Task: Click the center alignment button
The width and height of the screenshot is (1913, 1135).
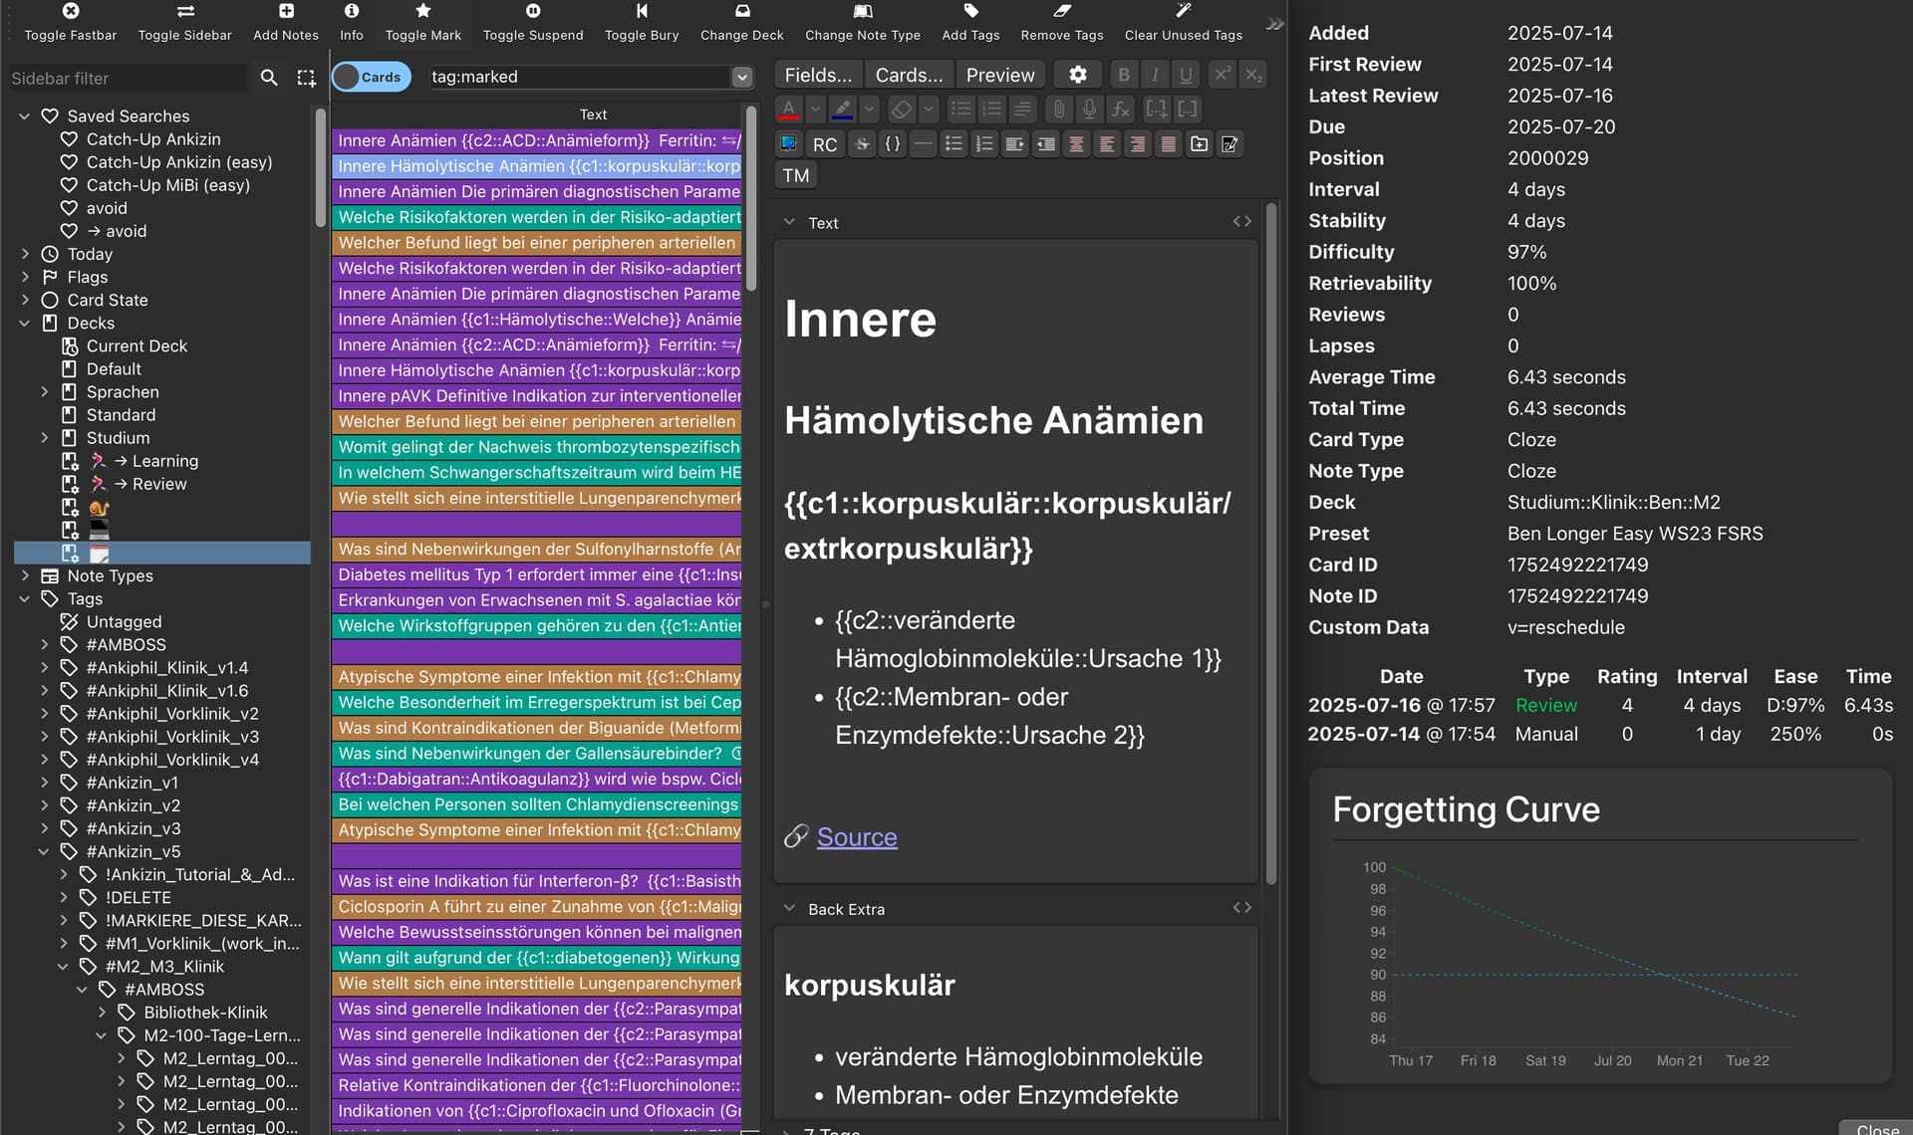Action: (1076, 144)
